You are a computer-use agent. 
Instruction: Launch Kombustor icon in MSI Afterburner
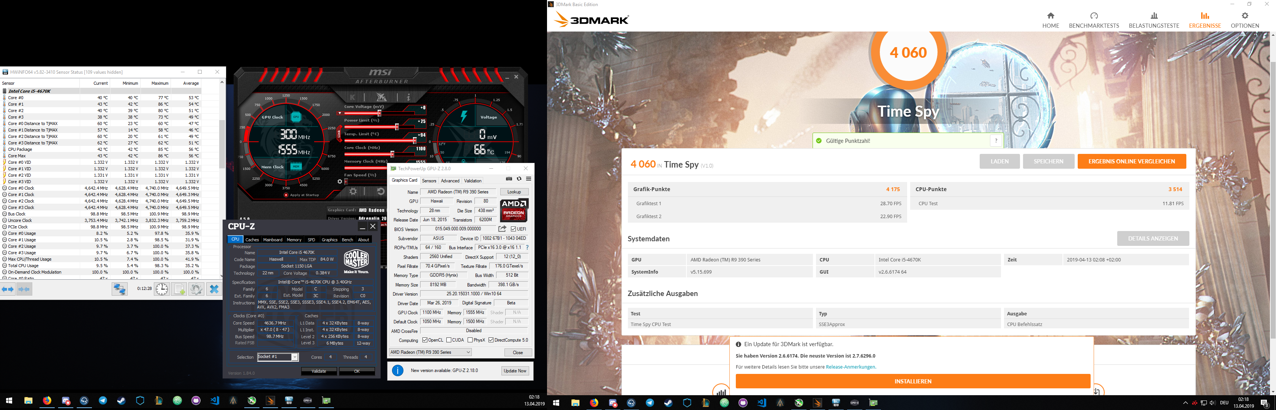[x=381, y=97]
